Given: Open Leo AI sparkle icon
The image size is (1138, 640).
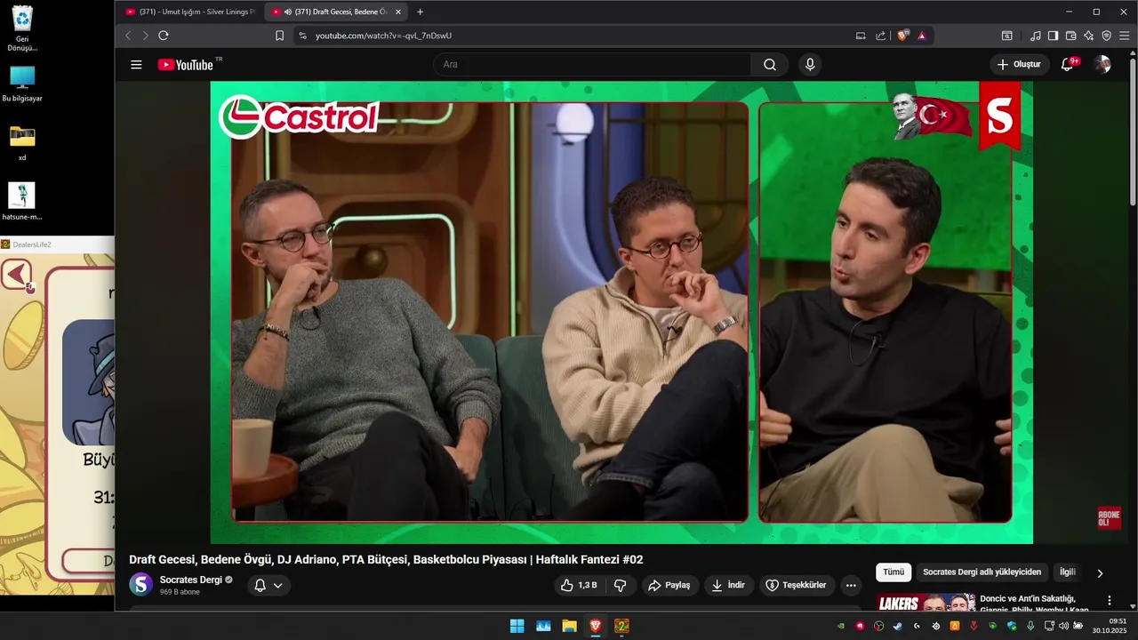Looking at the screenshot, I should [x=1089, y=36].
